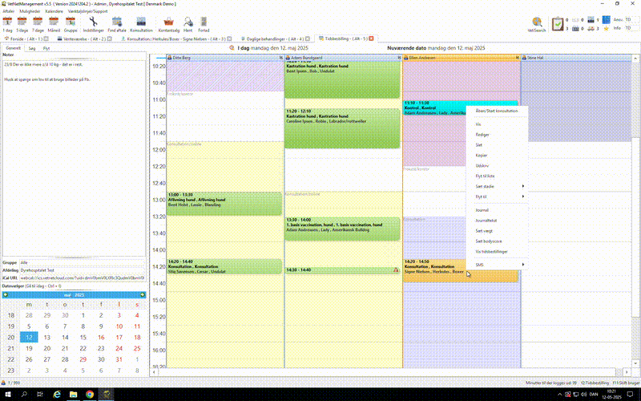Switch to the 1 dag calendar view
Viewport: 641px width, 401px height.
click(x=7, y=25)
